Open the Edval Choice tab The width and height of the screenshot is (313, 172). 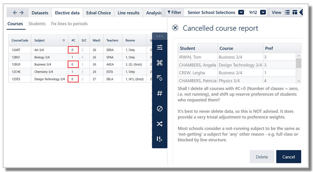pyautogui.click(x=99, y=13)
